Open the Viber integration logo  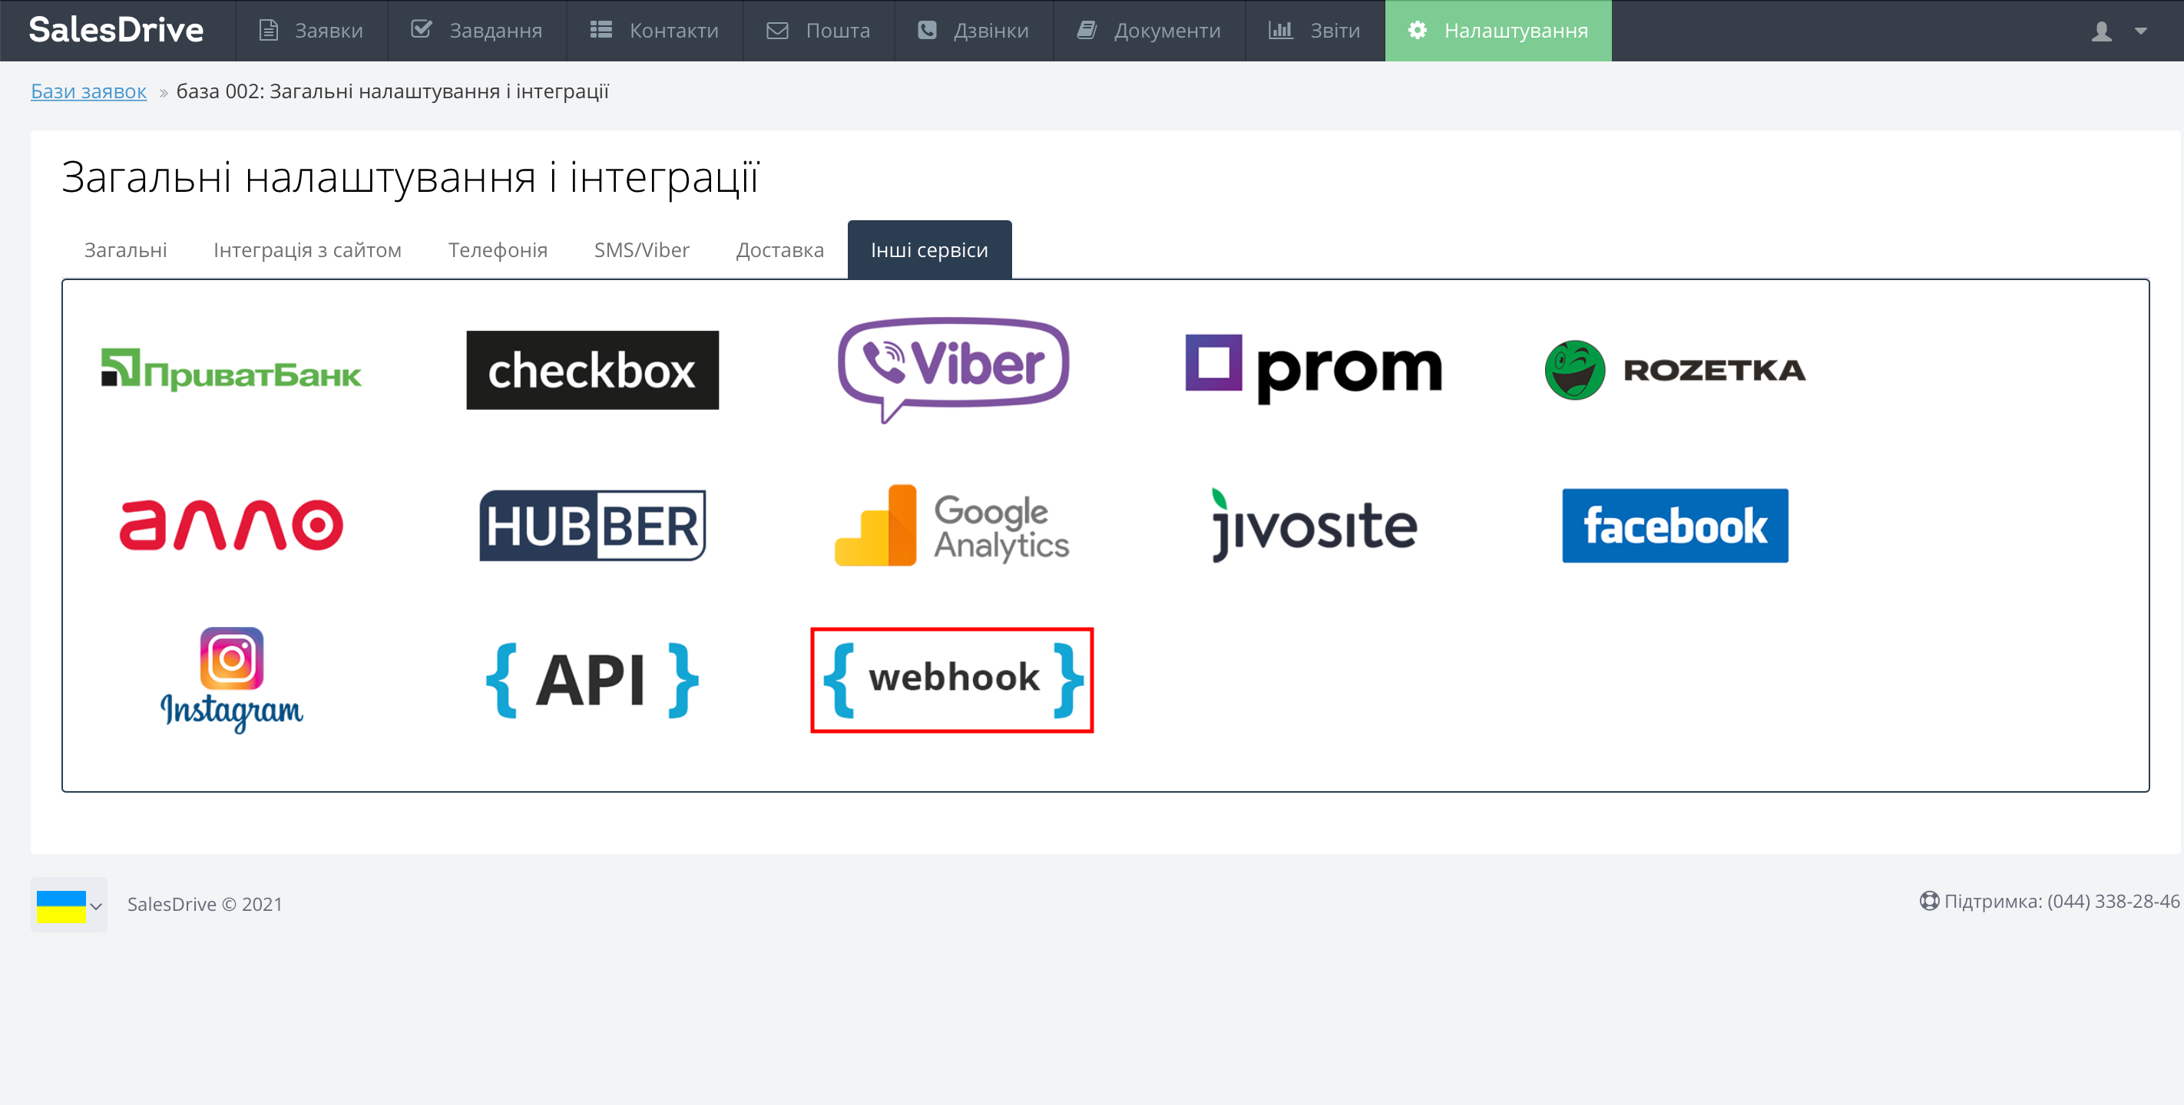click(953, 371)
